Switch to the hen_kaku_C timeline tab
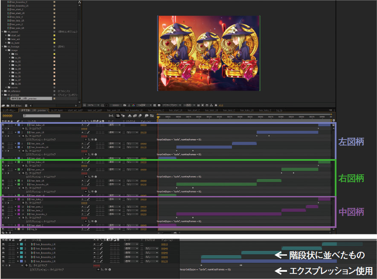The height and width of the screenshot is (279, 377). [265, 111]
